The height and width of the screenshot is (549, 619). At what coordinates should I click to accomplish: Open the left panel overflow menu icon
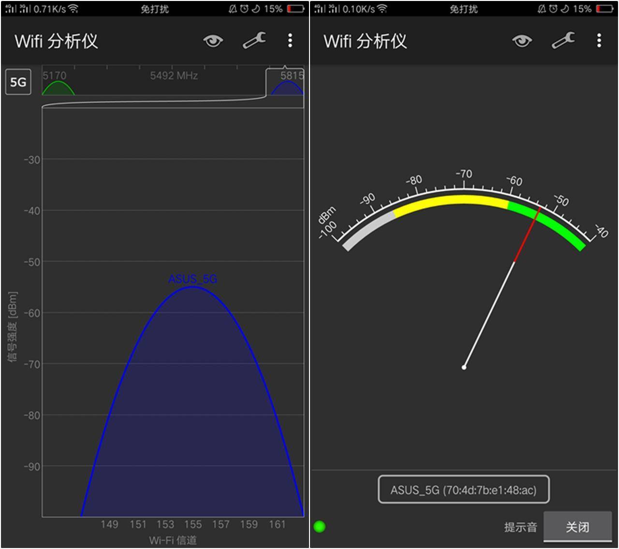click(290, 41)
